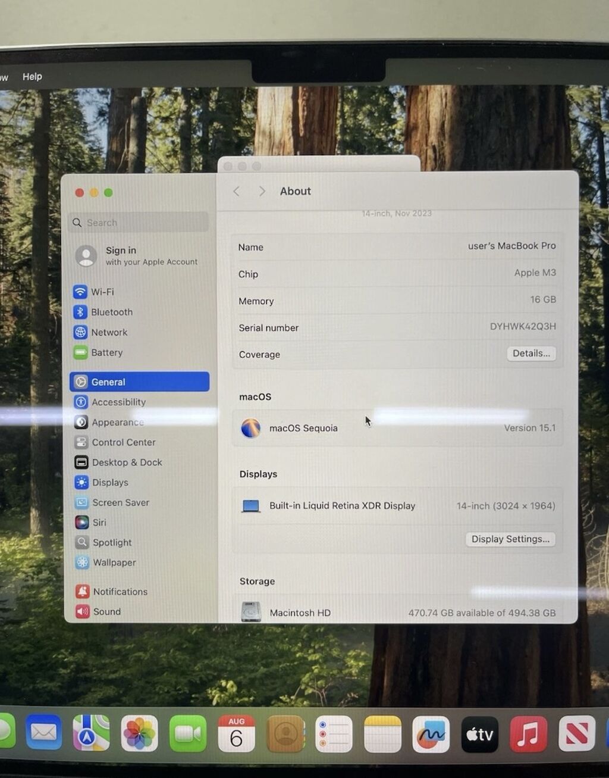Open Freeform in the Dock
The width and height of the screenshot is (609, 778).
tap(431, 734)
